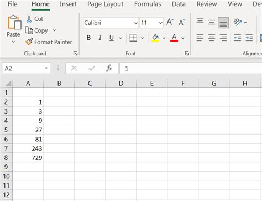Select all cells with the corner triangle
Screen dimensions: 262x201
coord(8,84)
